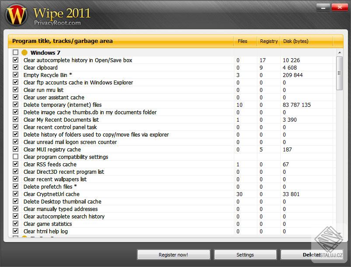Toggle Delete Desktop thumbnail cache checkbox

[15, 201]
